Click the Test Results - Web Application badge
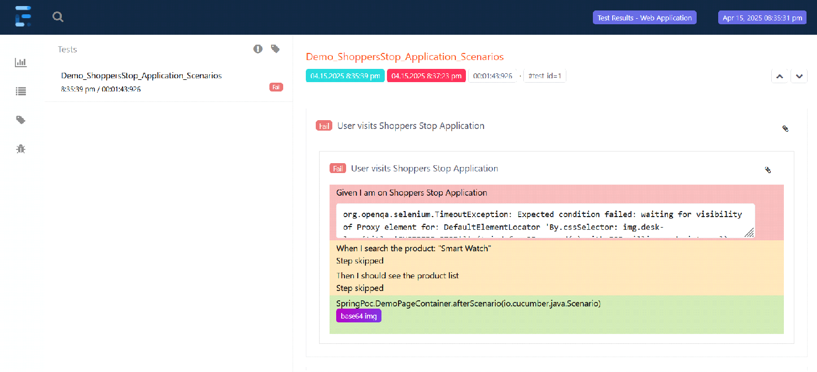 pyautogui.click(x=645, y=18)
